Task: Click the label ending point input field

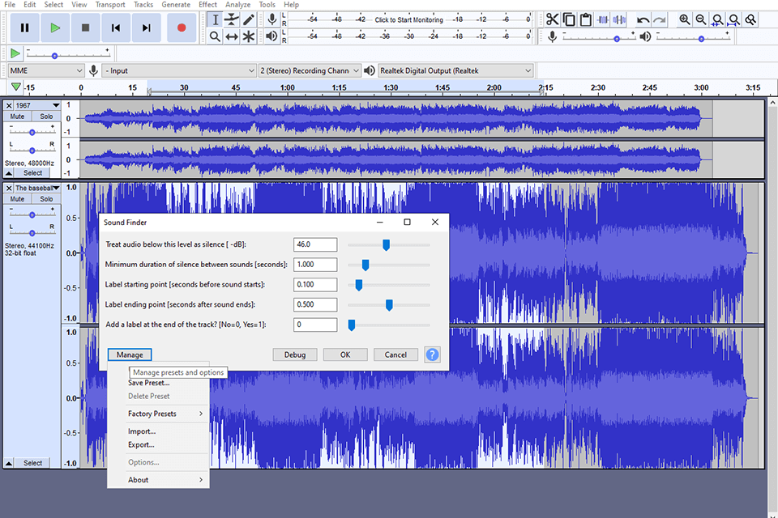Action: click(x=315, y=304)
